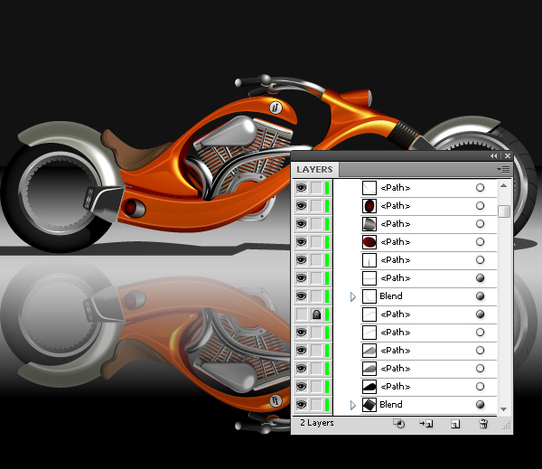542x469 pixels.
Task: Click the Make/Release Clipping Mask icon
Action: pyautogui.click(x=398, y=423)
